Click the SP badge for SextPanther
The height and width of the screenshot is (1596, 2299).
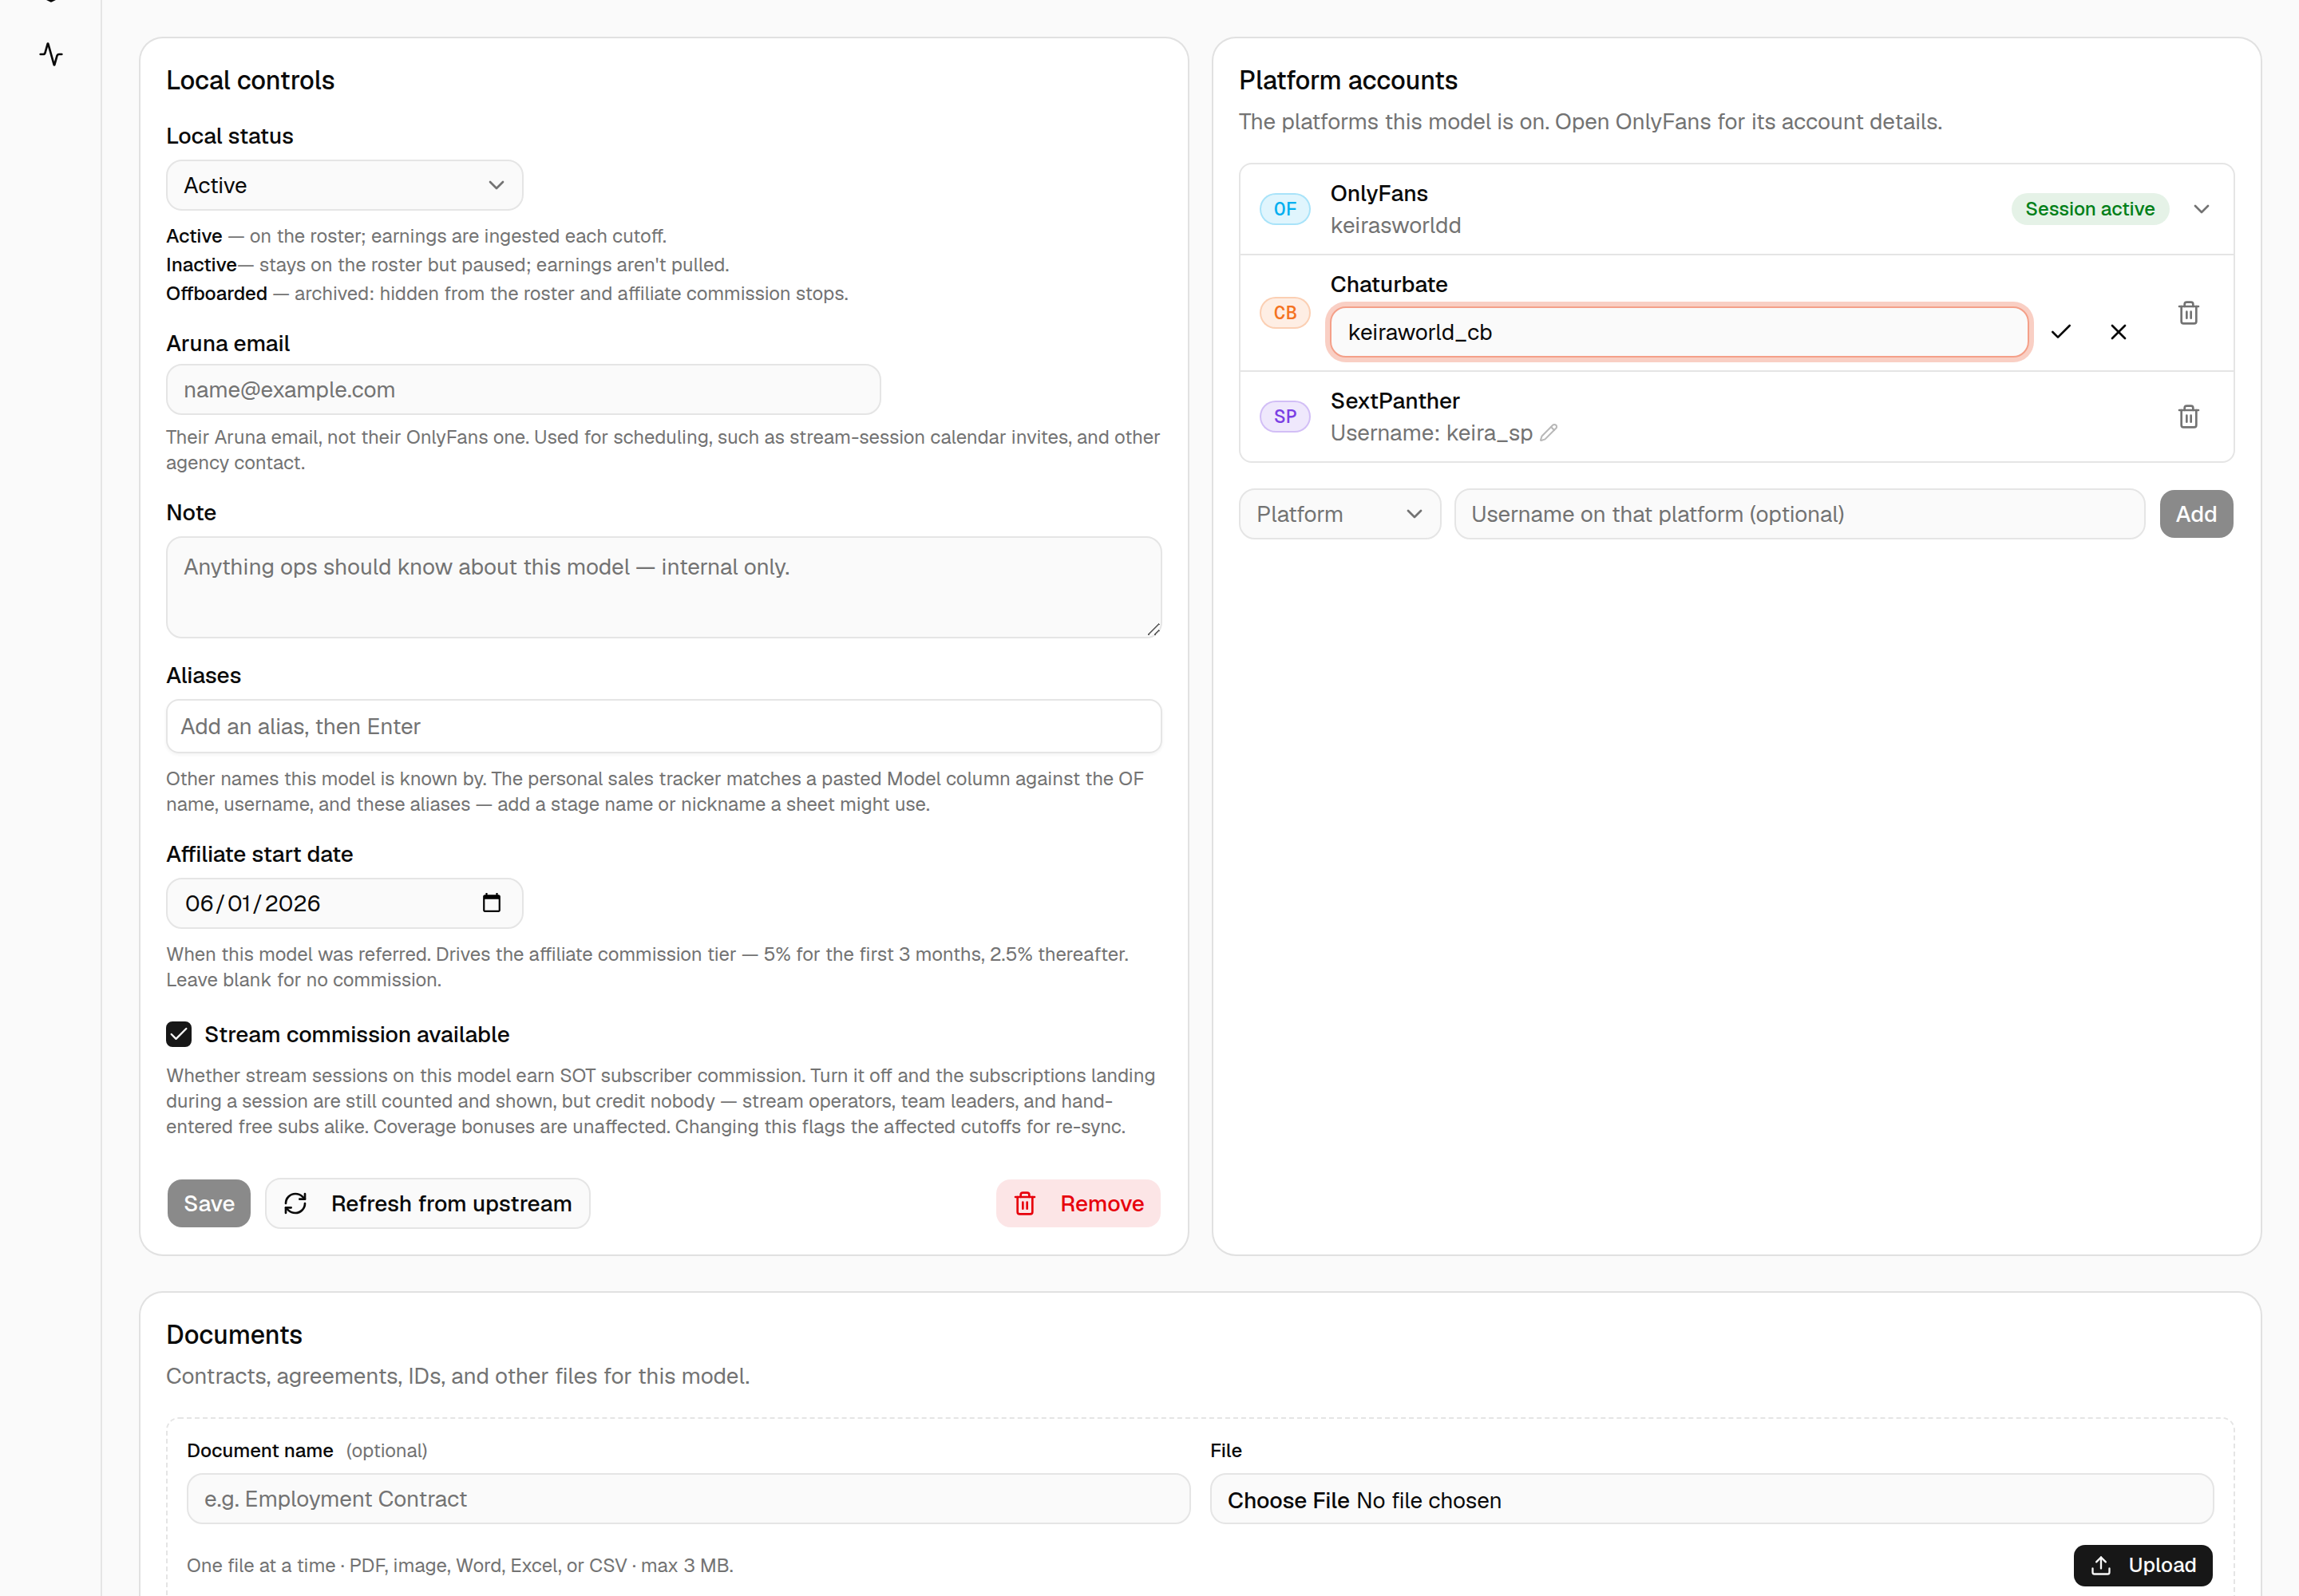coord(1284,417)
